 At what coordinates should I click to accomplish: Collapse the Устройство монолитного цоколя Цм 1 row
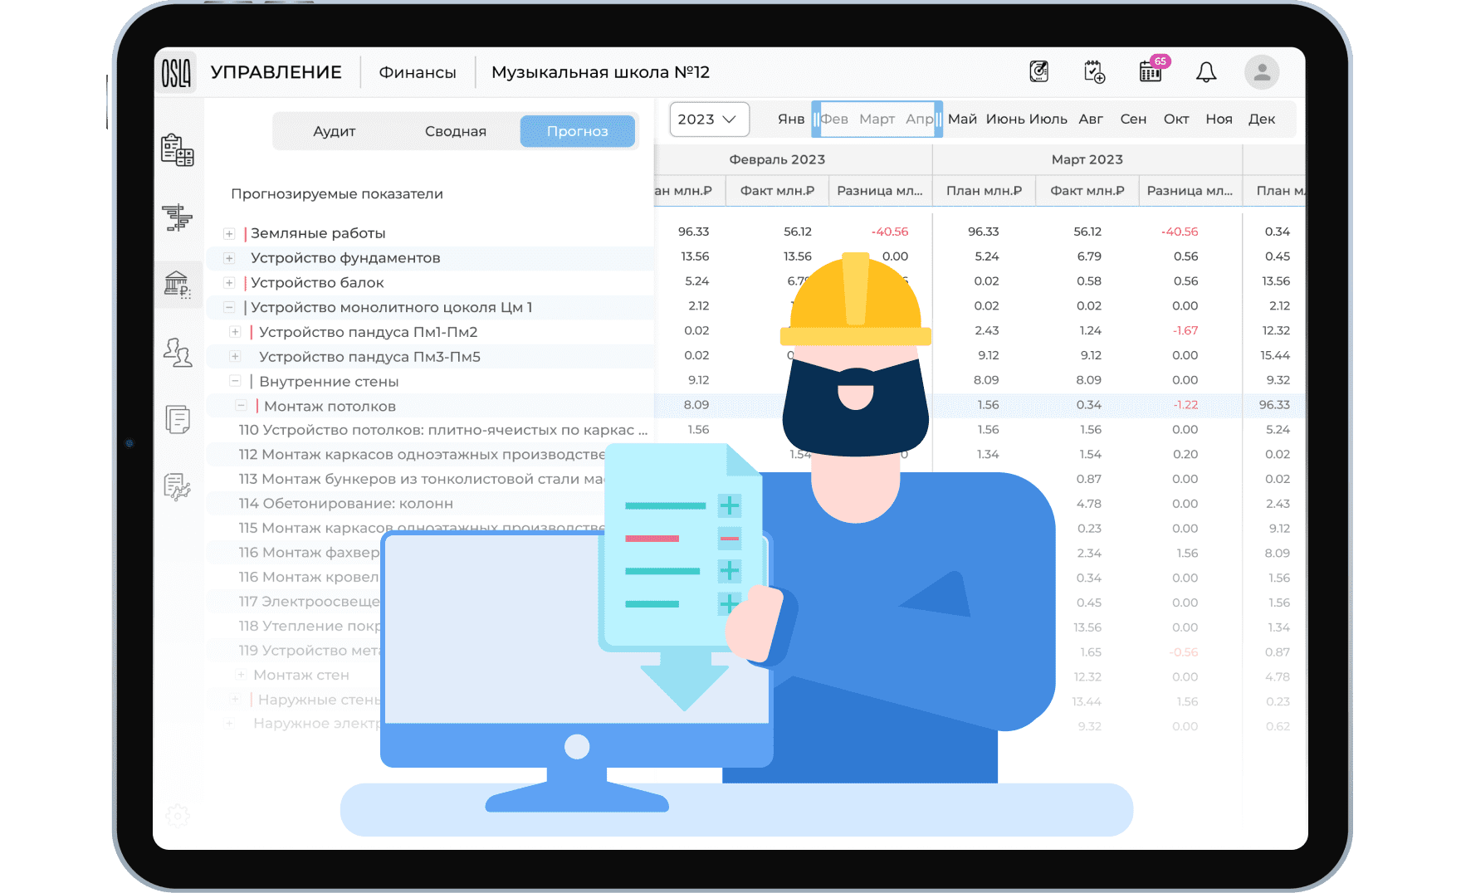pyautogui.click(x=229, y=307)
